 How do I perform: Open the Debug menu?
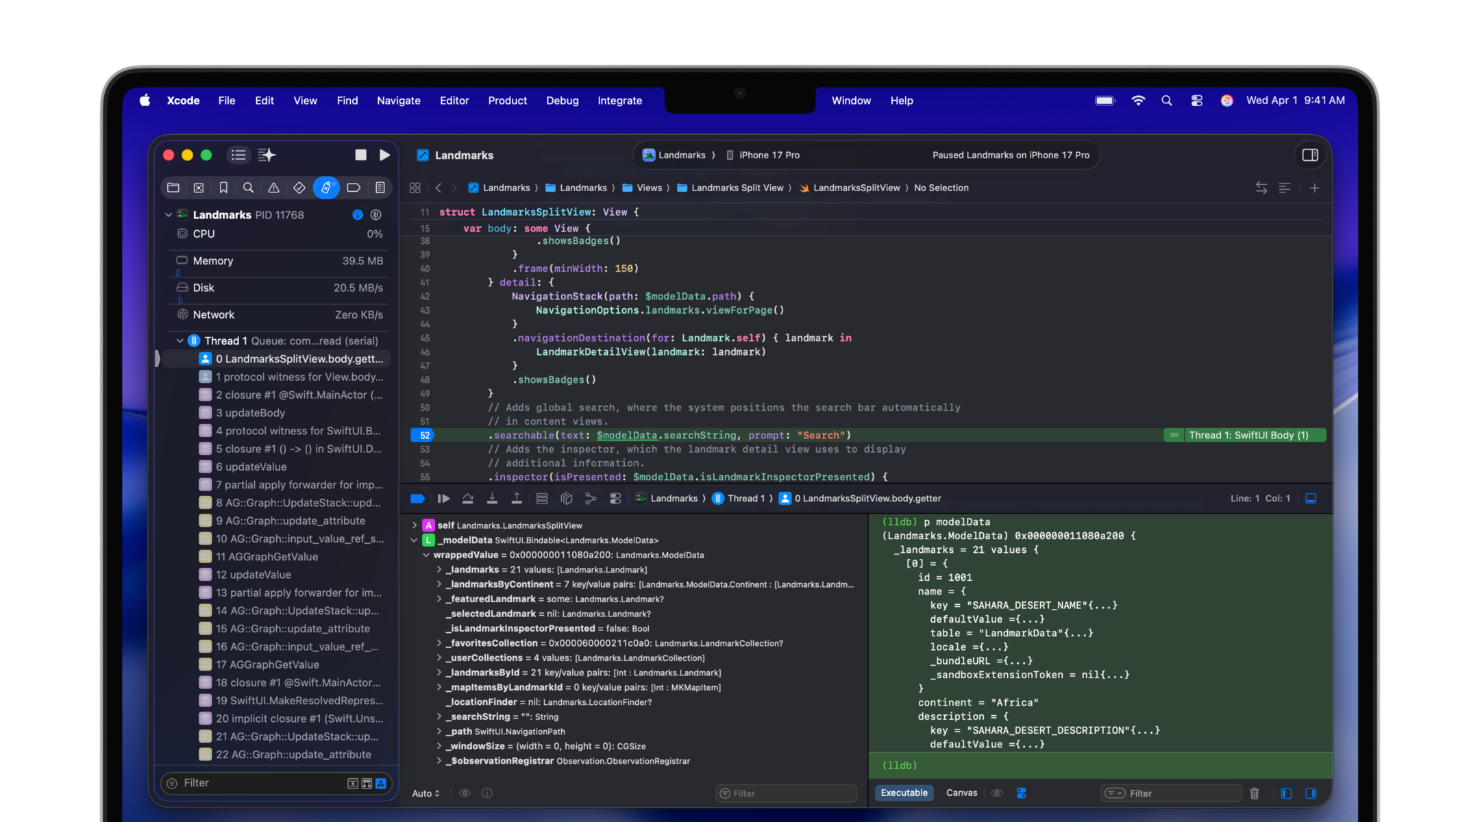point(562,101)
